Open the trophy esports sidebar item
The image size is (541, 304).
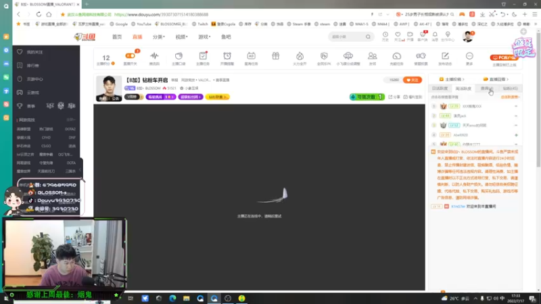[26, 106]
